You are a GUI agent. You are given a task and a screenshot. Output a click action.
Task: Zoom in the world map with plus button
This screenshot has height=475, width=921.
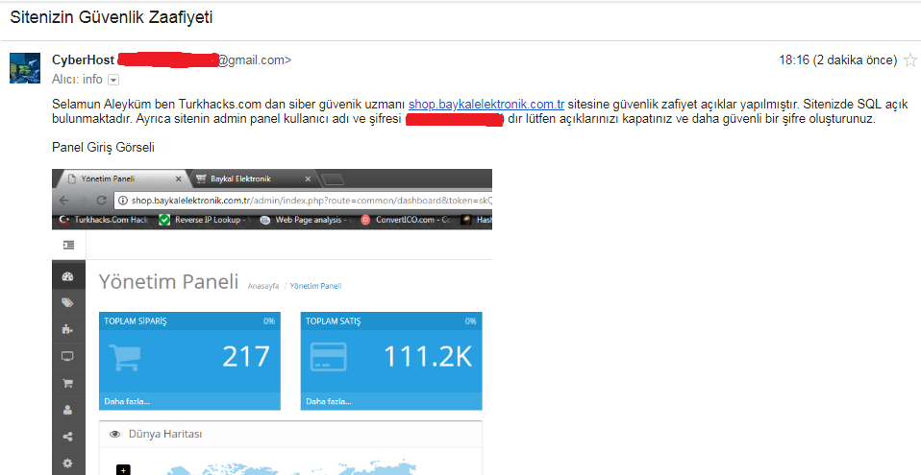[123, 470]
